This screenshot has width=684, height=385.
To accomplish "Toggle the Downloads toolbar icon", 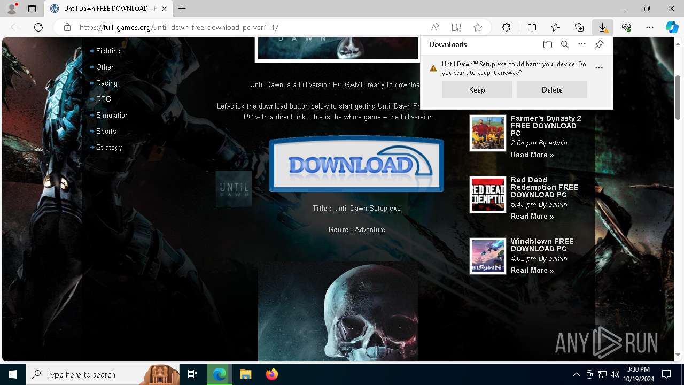I will pyautogui.click(x=603, y=27).
